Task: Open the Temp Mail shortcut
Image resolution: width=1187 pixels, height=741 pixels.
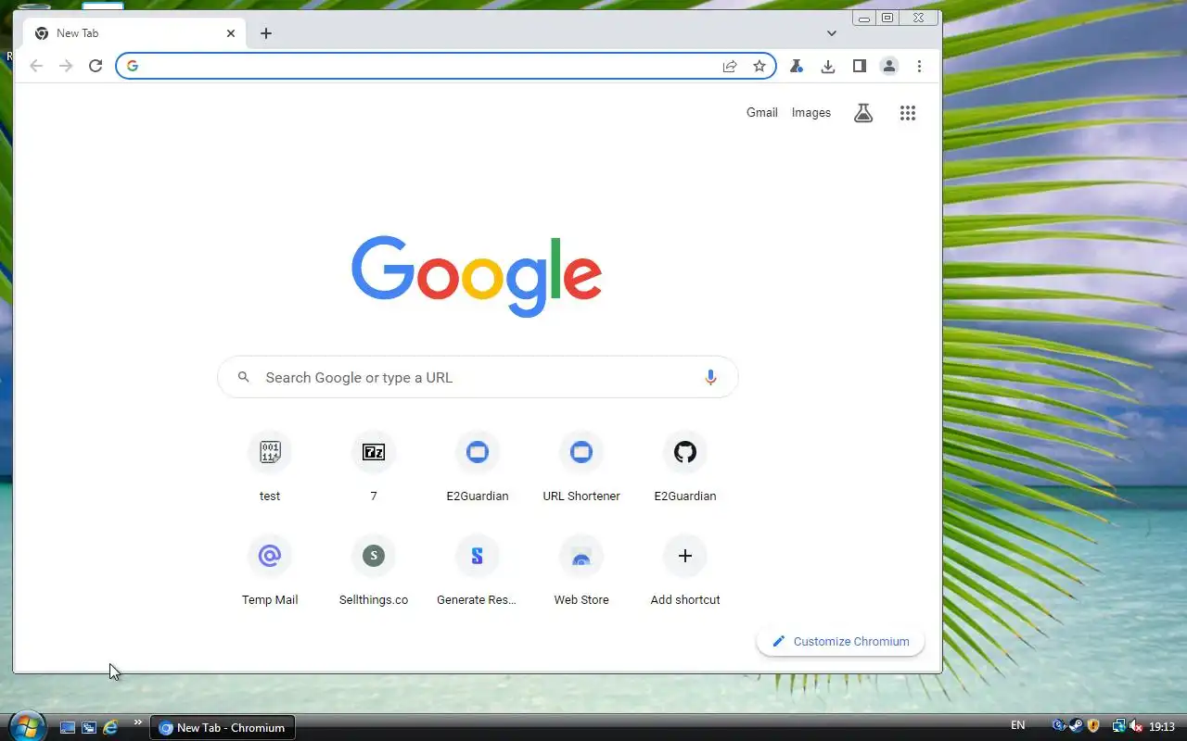Action: [270, 571]
